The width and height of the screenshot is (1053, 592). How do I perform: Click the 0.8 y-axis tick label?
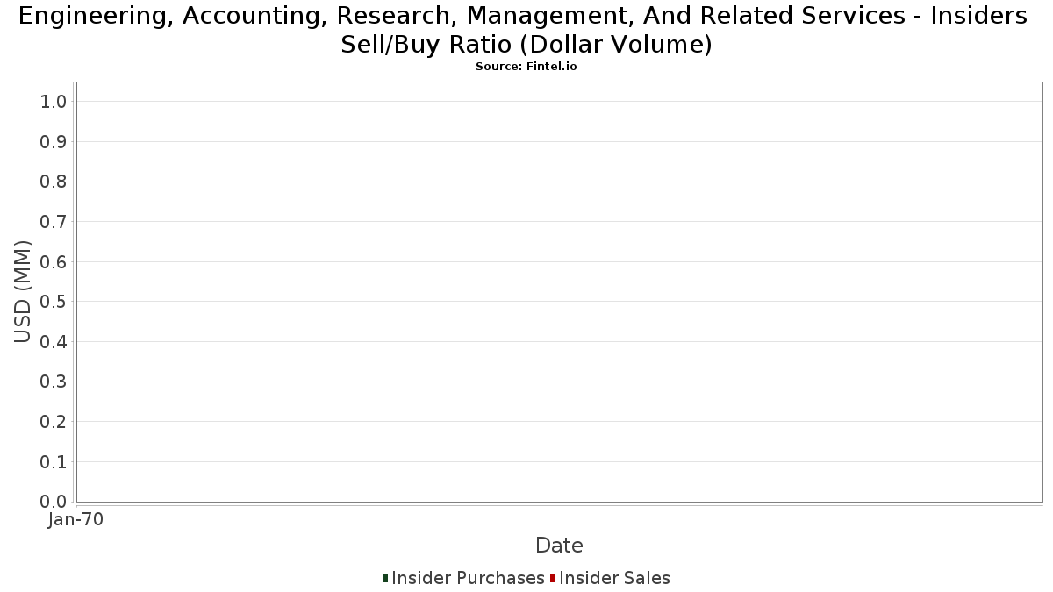(x=54, y=182)
